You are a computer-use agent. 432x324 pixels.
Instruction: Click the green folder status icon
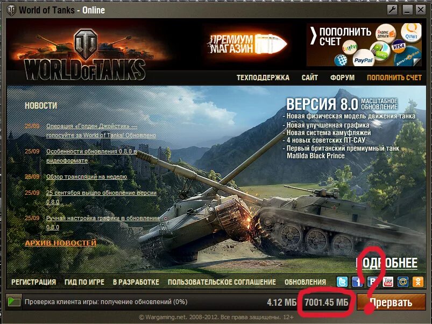[x=14, y=302]
